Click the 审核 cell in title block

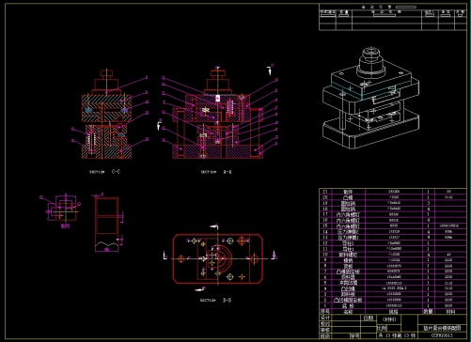pyautogui.click(x=325, y=330)
